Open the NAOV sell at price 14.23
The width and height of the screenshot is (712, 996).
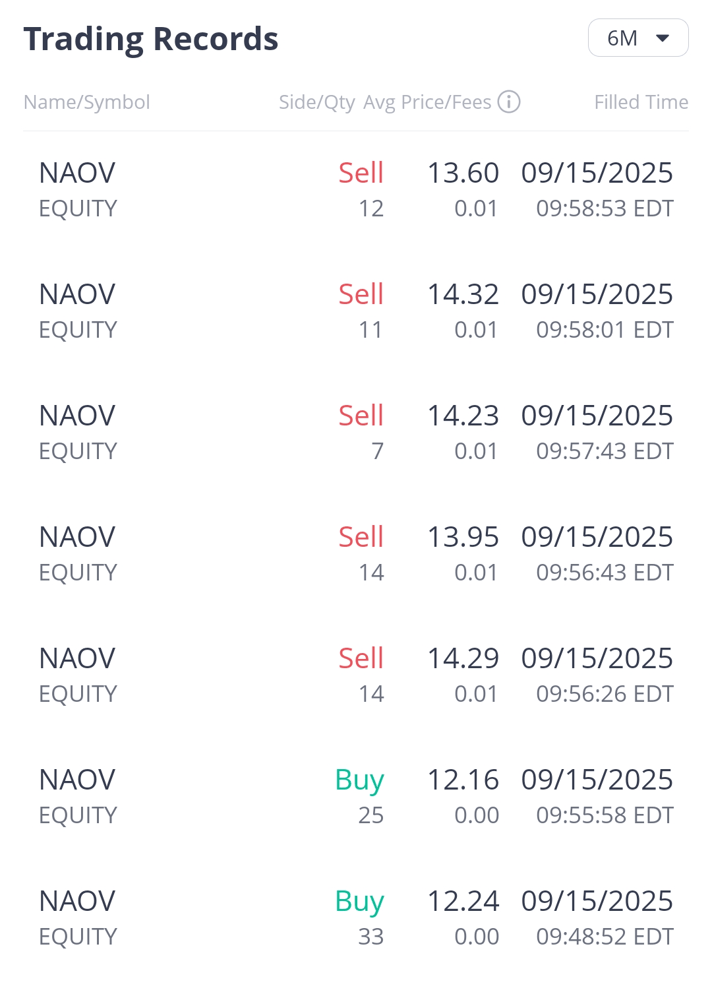[x=356, y=433]
